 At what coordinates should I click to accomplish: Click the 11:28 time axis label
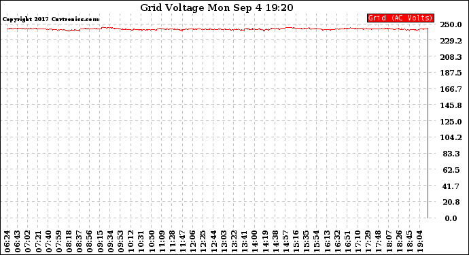(172, 241)
